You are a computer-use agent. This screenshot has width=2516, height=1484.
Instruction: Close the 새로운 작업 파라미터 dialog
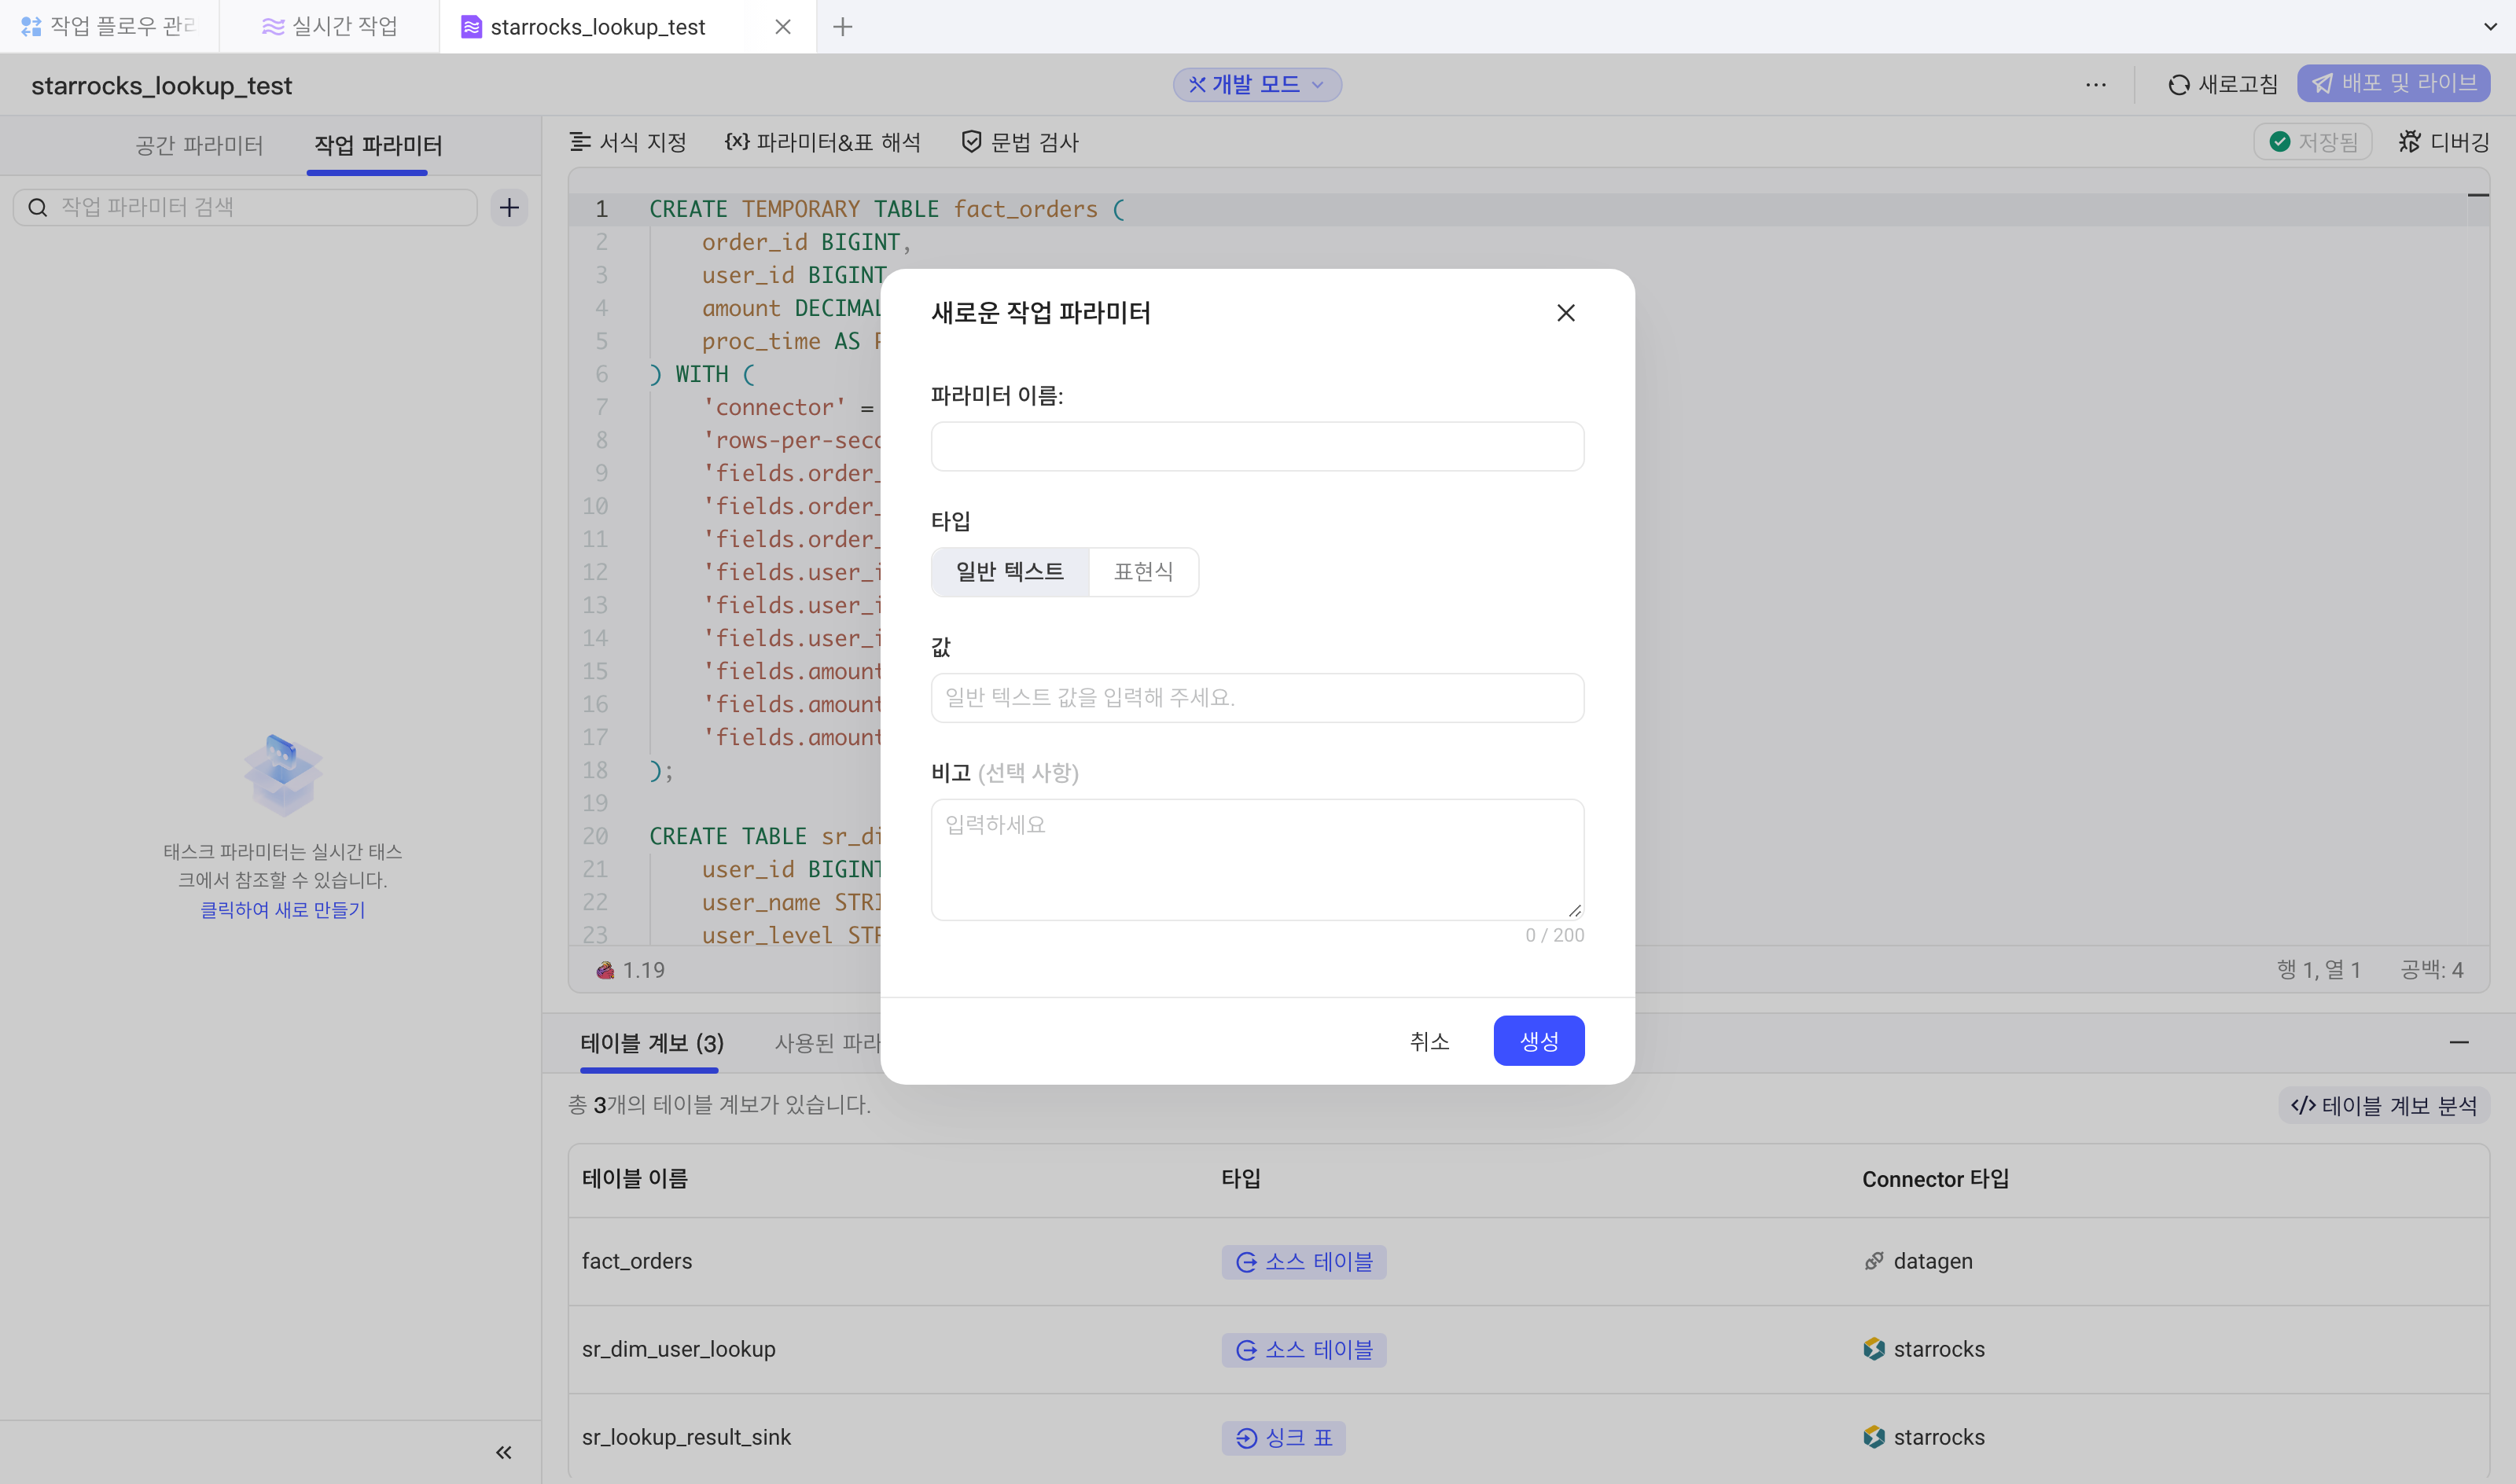(x=1566, y=313)
